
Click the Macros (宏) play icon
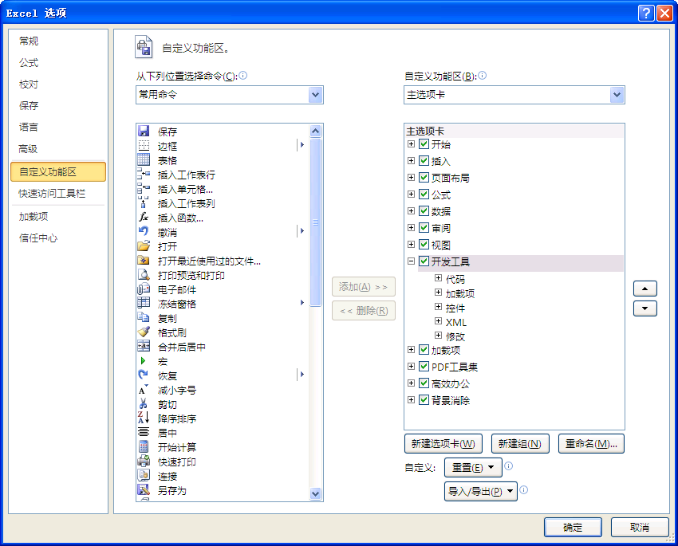[x=144, y=361]
